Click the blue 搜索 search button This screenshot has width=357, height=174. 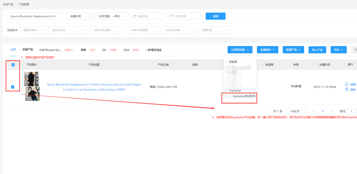[x=215, y=16]
